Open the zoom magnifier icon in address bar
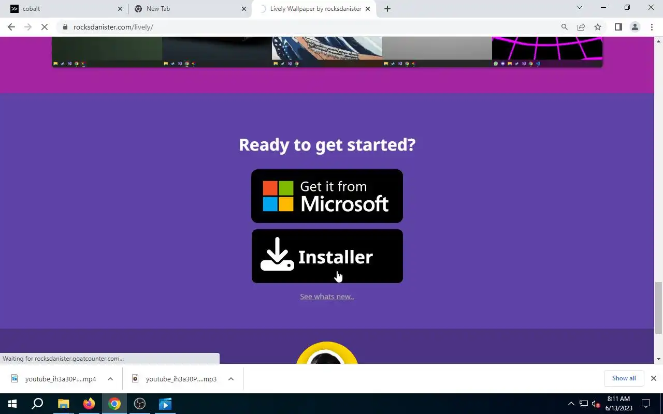Screen dimensions: 663x414 (565, 27)
